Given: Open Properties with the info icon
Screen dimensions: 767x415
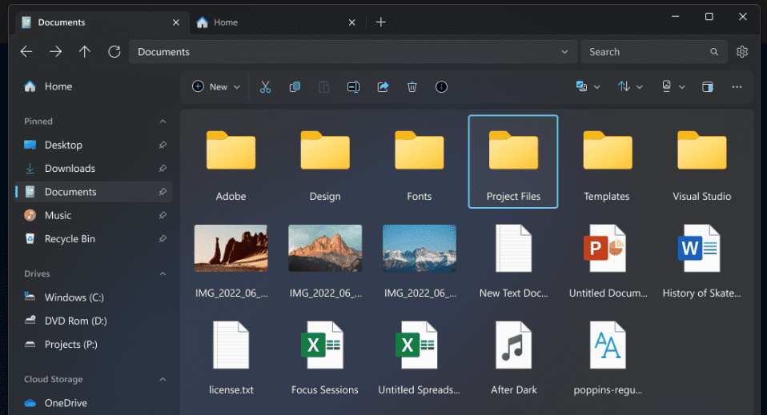Looking at the screenshot, I should pyautogui.click(x=441, y=86).
